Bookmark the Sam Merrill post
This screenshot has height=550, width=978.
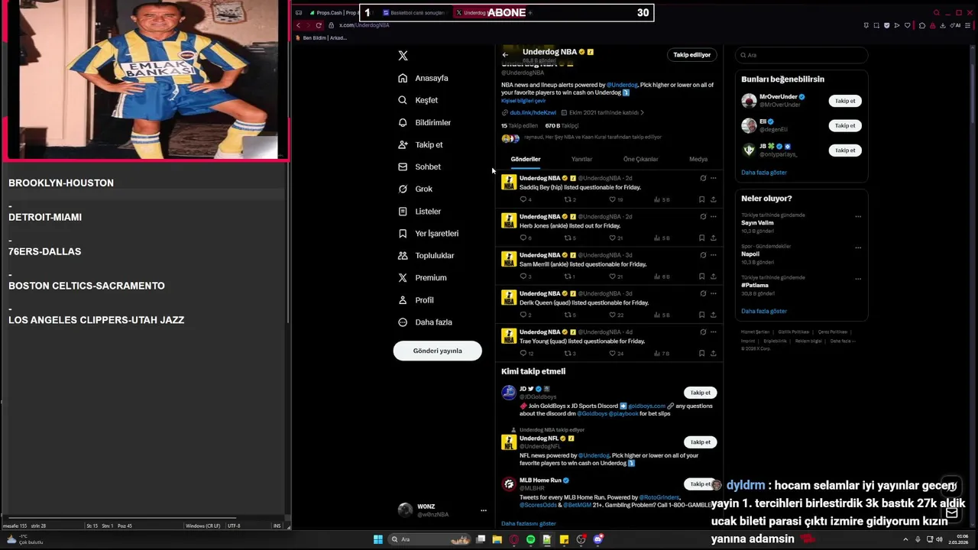pos(701,276)
